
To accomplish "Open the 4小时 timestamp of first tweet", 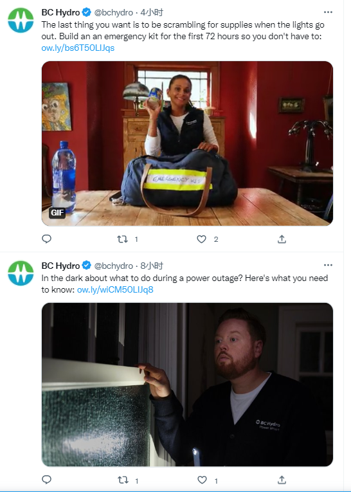I will click(x=152, y=13).
